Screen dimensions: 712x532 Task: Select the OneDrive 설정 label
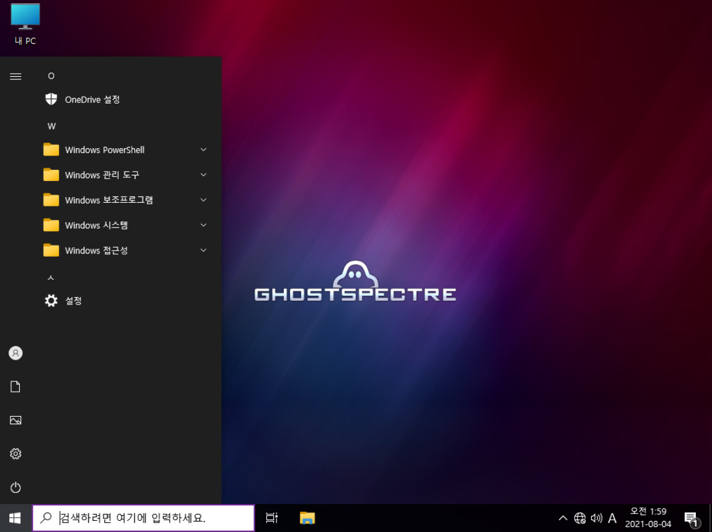pyautogui.click(x=92, y=99)
